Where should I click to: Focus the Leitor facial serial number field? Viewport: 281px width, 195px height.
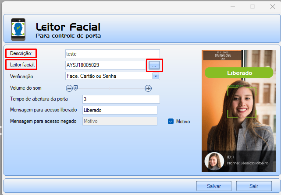(106, 65)
